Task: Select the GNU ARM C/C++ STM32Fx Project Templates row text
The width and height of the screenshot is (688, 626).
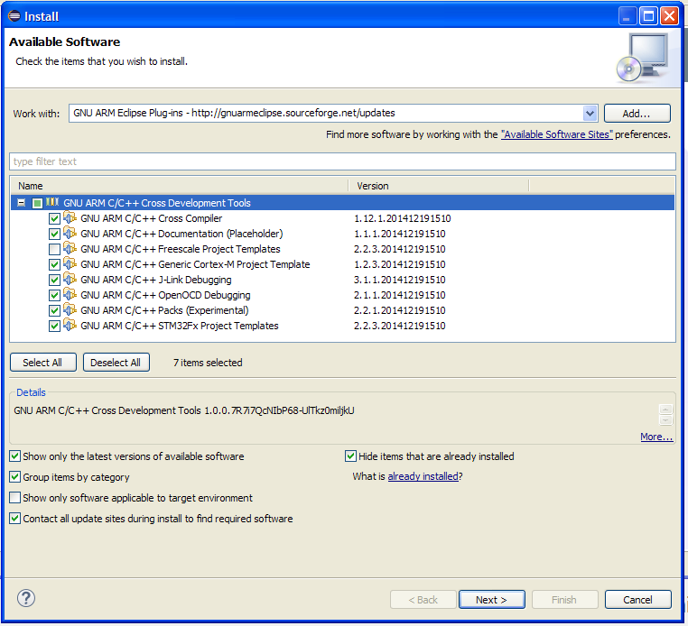Action: tap(180, 326)
